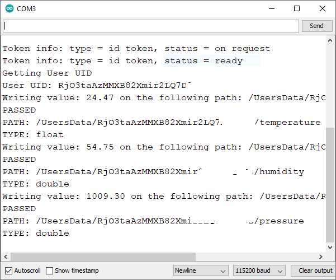Enable the Show timestamp checkbox
This screenshot has width=336, height=280.
[x=49, y=270]
